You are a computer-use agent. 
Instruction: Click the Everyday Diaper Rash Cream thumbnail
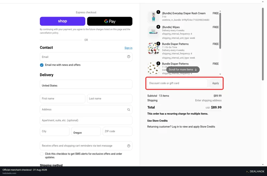pyautogui.click(x=153, y=17)
